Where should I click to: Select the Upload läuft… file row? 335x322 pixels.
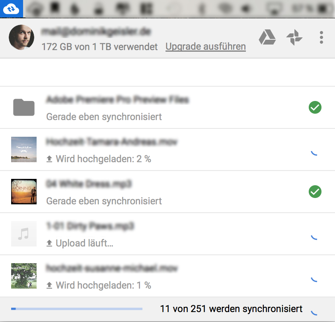(167, 234)
